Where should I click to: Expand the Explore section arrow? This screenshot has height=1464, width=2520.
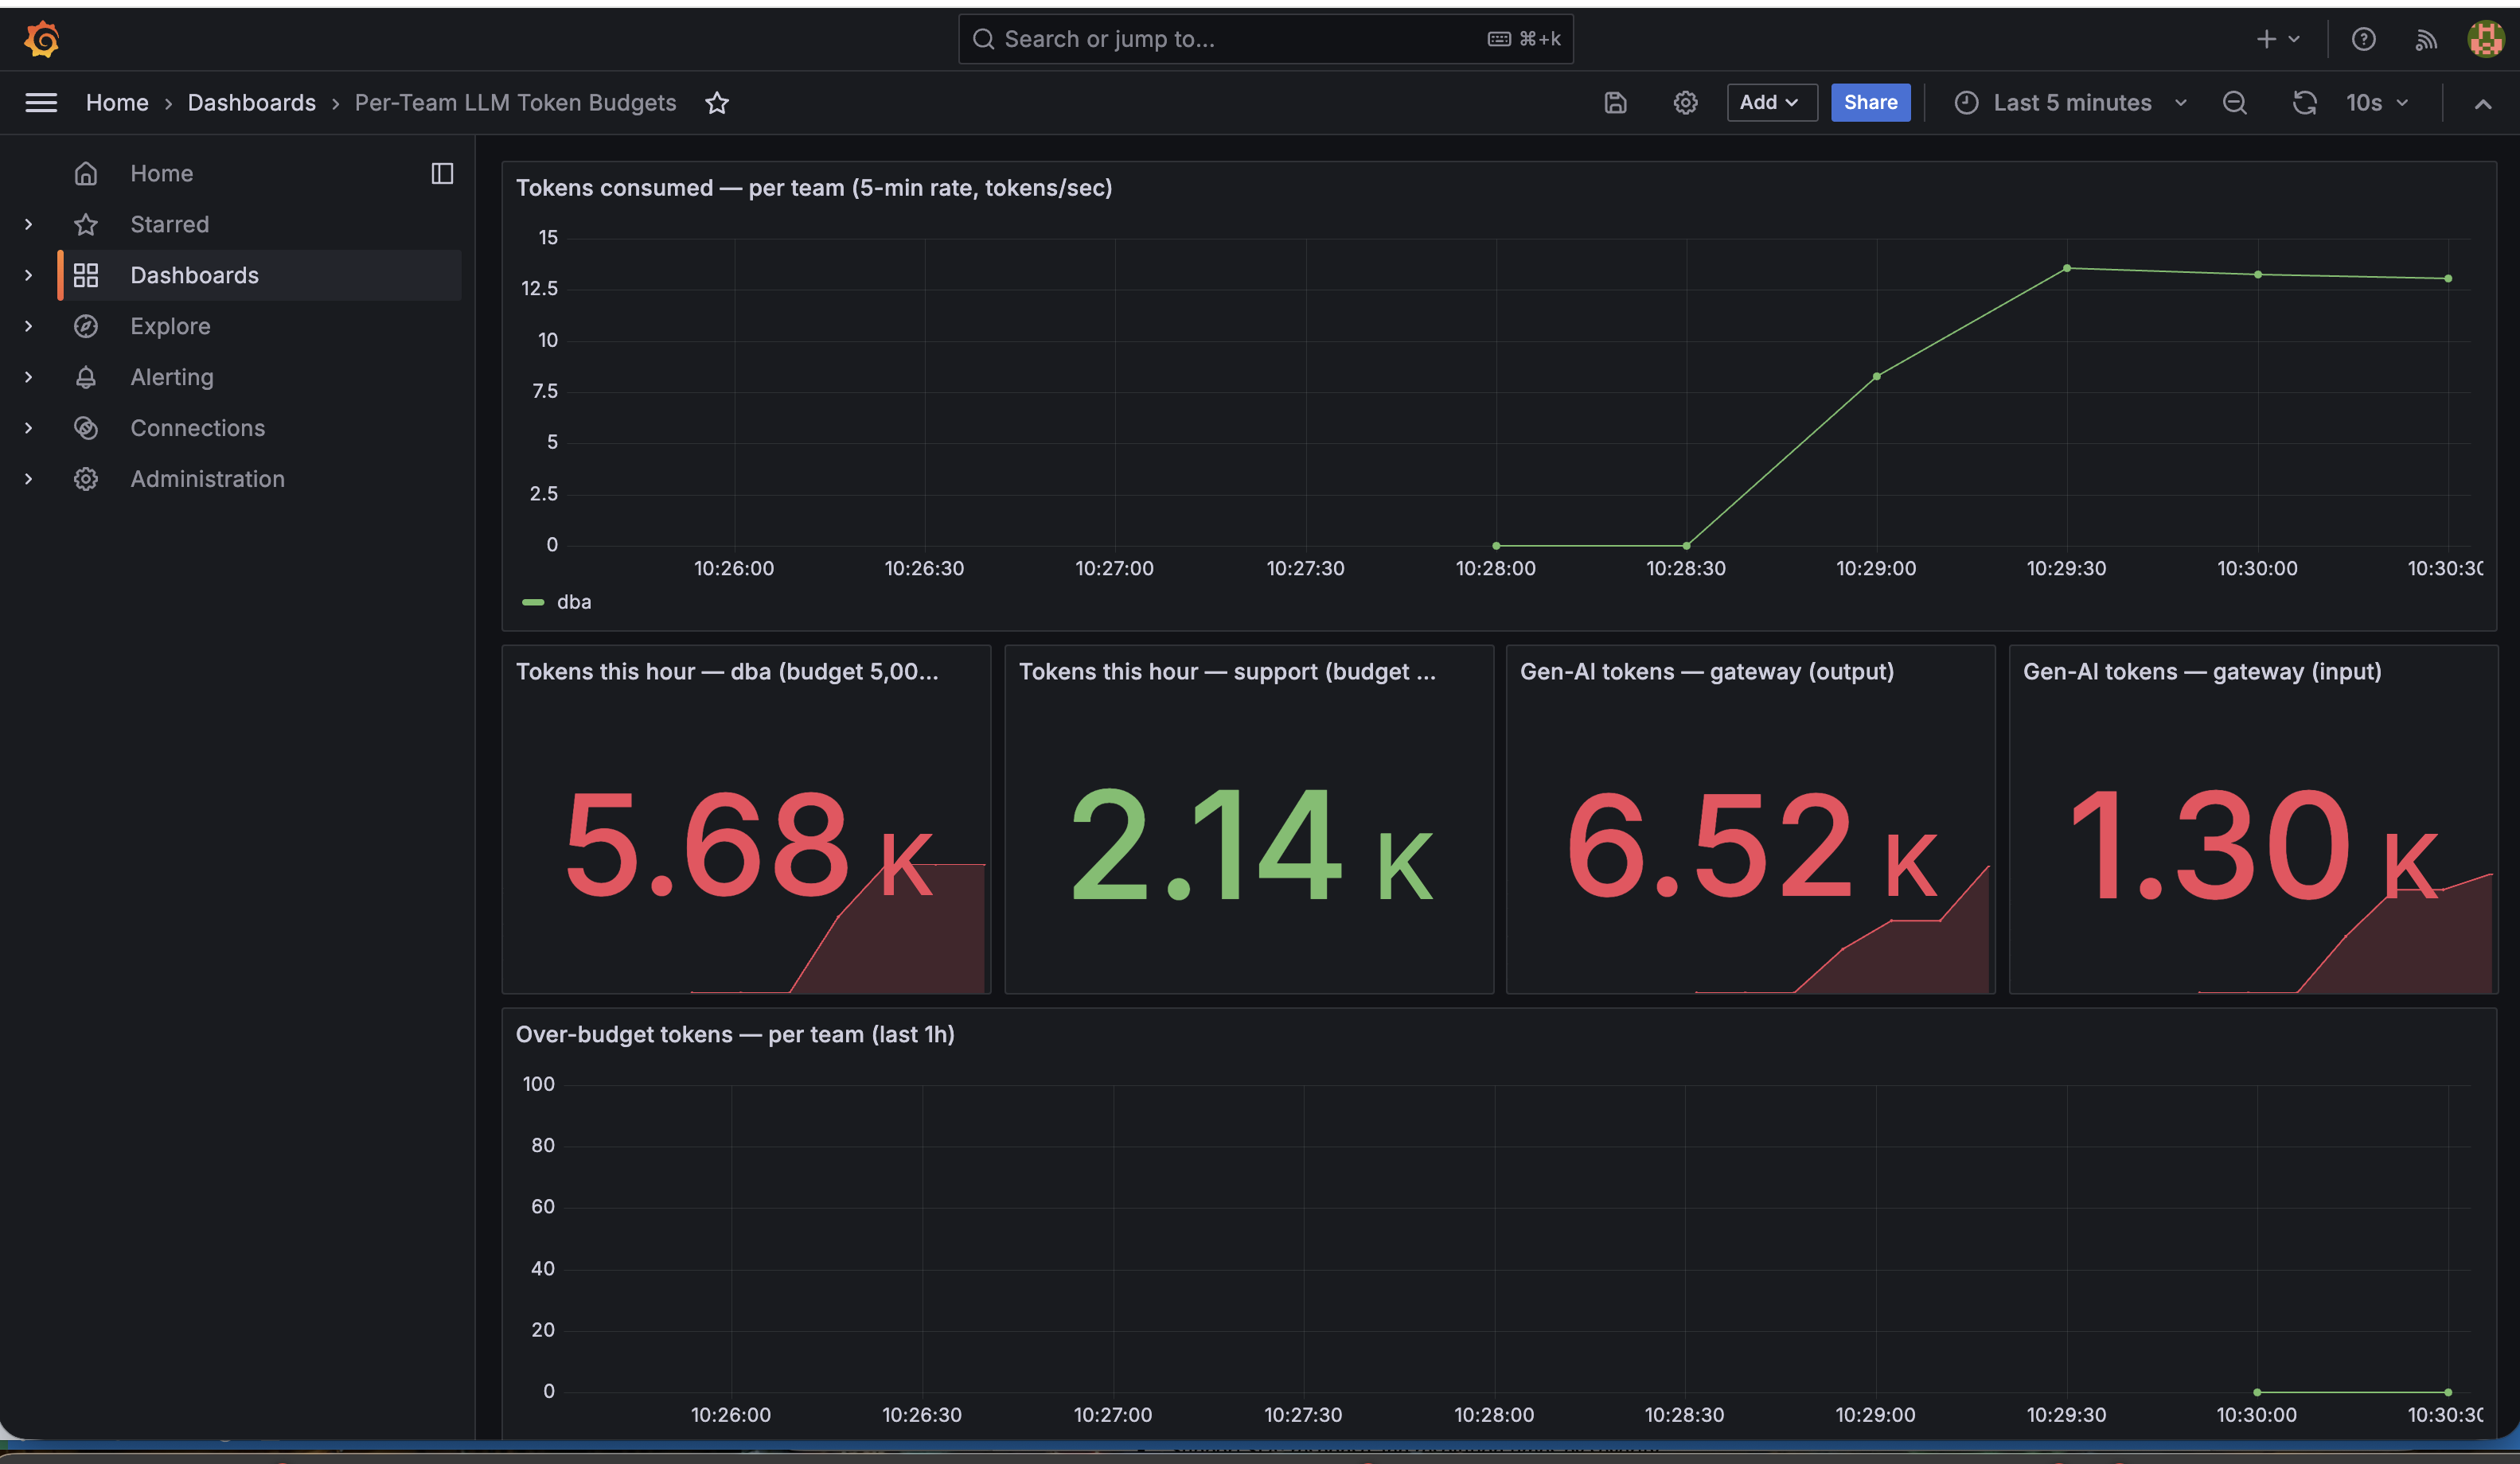click(x=28, y=325)
